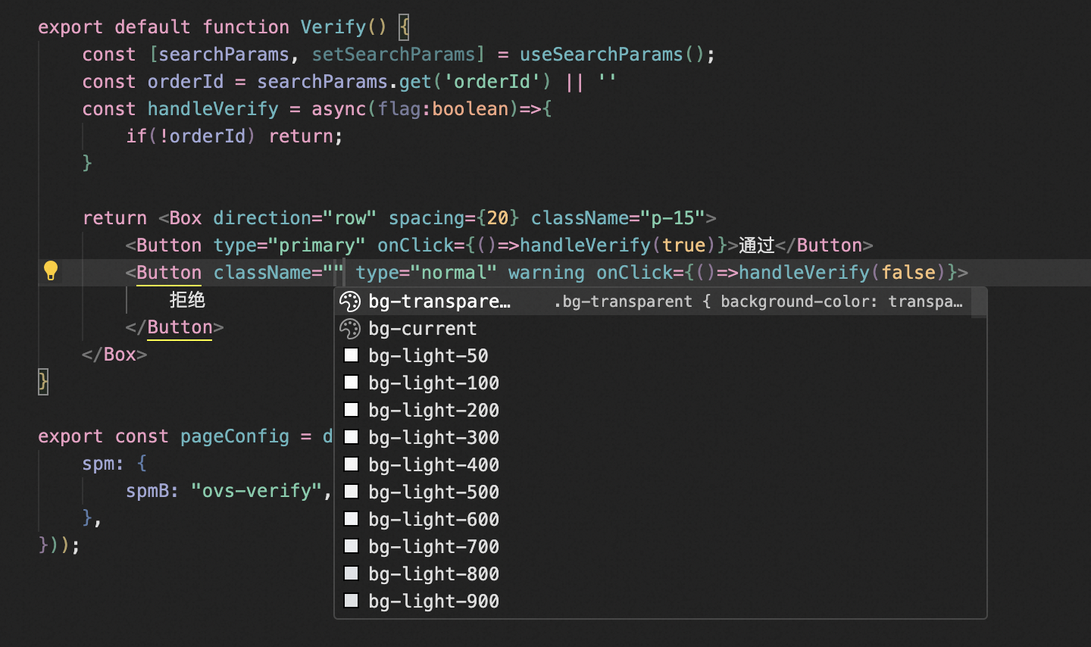
Task: Click the Box opening tag name
Action: coord(186,218)
